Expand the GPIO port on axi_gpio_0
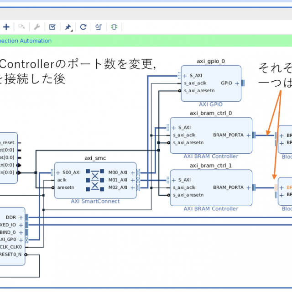 click(x=236, y=83)
